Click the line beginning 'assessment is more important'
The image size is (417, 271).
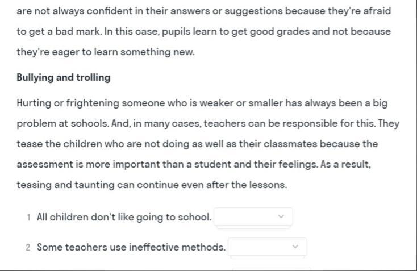[x=194, y=164]
